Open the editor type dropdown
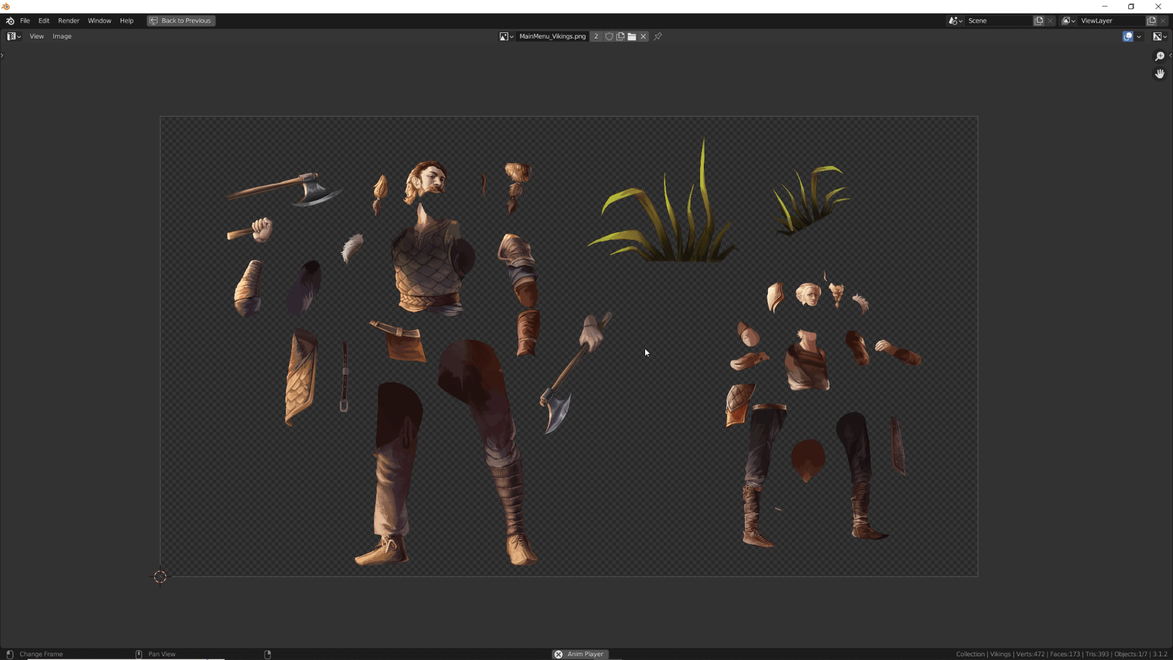 tap(13, 37)
